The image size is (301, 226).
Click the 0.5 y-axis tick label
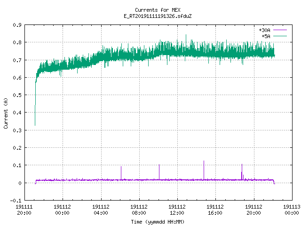pos(17,95)
